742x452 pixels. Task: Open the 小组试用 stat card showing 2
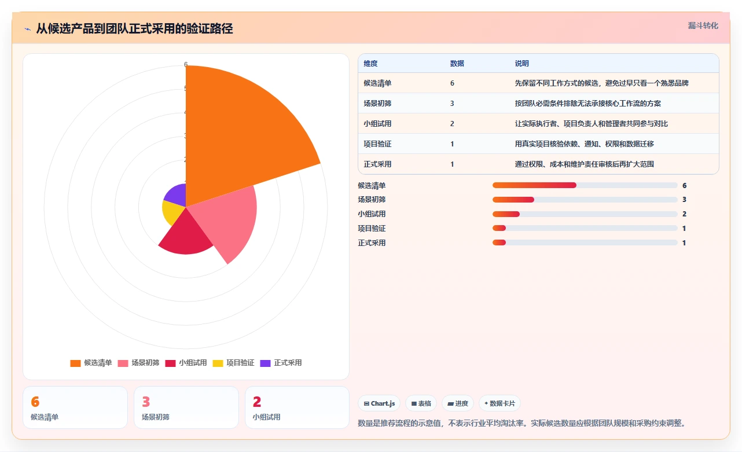coord(297,407)
